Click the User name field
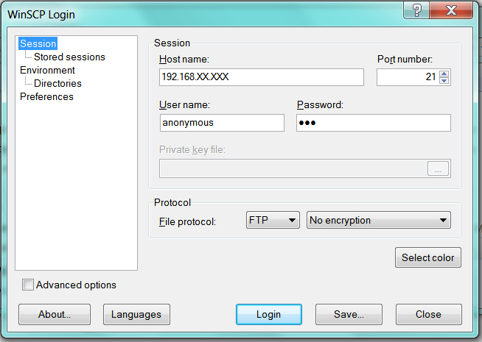Image resolution: width=482 pixels, height=342 pixels. click(x=222, y=123)
